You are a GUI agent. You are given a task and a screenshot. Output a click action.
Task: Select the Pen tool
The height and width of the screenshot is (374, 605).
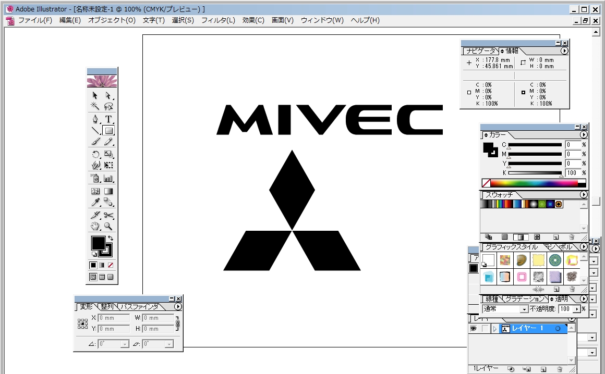(x=95, y=119)
